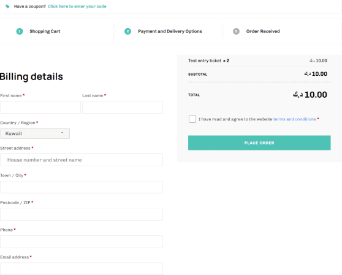Click the Town / City input field
Screen dimensions: 342x275
(x=82, y=187)
